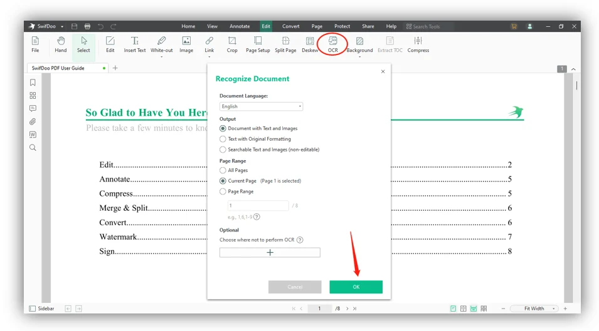The height and width of the screenshot is (331, 599).
Task: Click the search magnifier in sidebar
Action: [x=33, y=148]
